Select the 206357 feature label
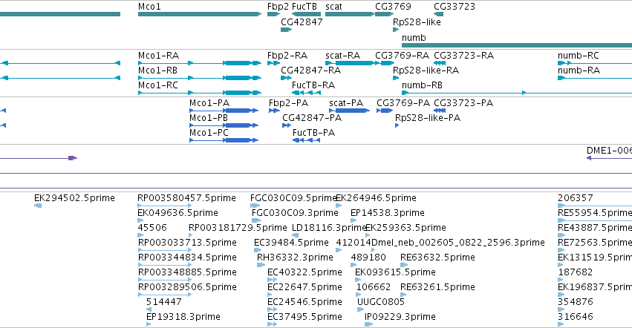The image size is (632, 328). coord(576,198)
